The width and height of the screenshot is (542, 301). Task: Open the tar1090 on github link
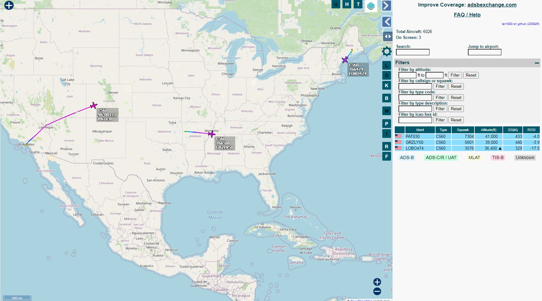[521, 24]
